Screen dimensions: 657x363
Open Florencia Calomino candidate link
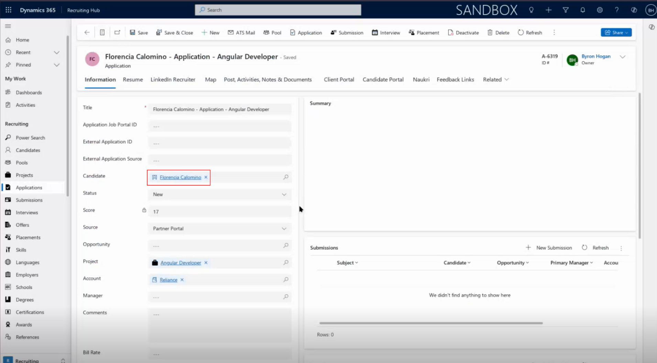(x=180, y=177)
